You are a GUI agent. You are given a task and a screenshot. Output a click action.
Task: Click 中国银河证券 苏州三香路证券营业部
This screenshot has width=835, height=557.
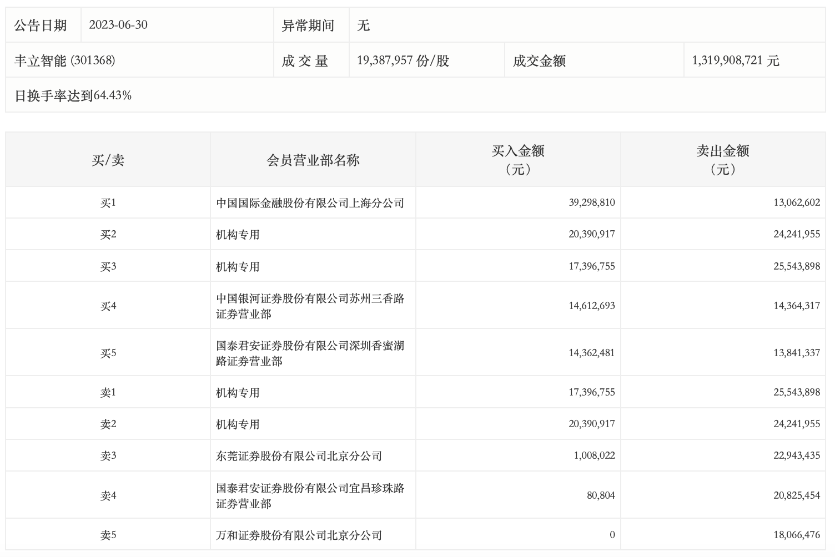tap(310, 306)
